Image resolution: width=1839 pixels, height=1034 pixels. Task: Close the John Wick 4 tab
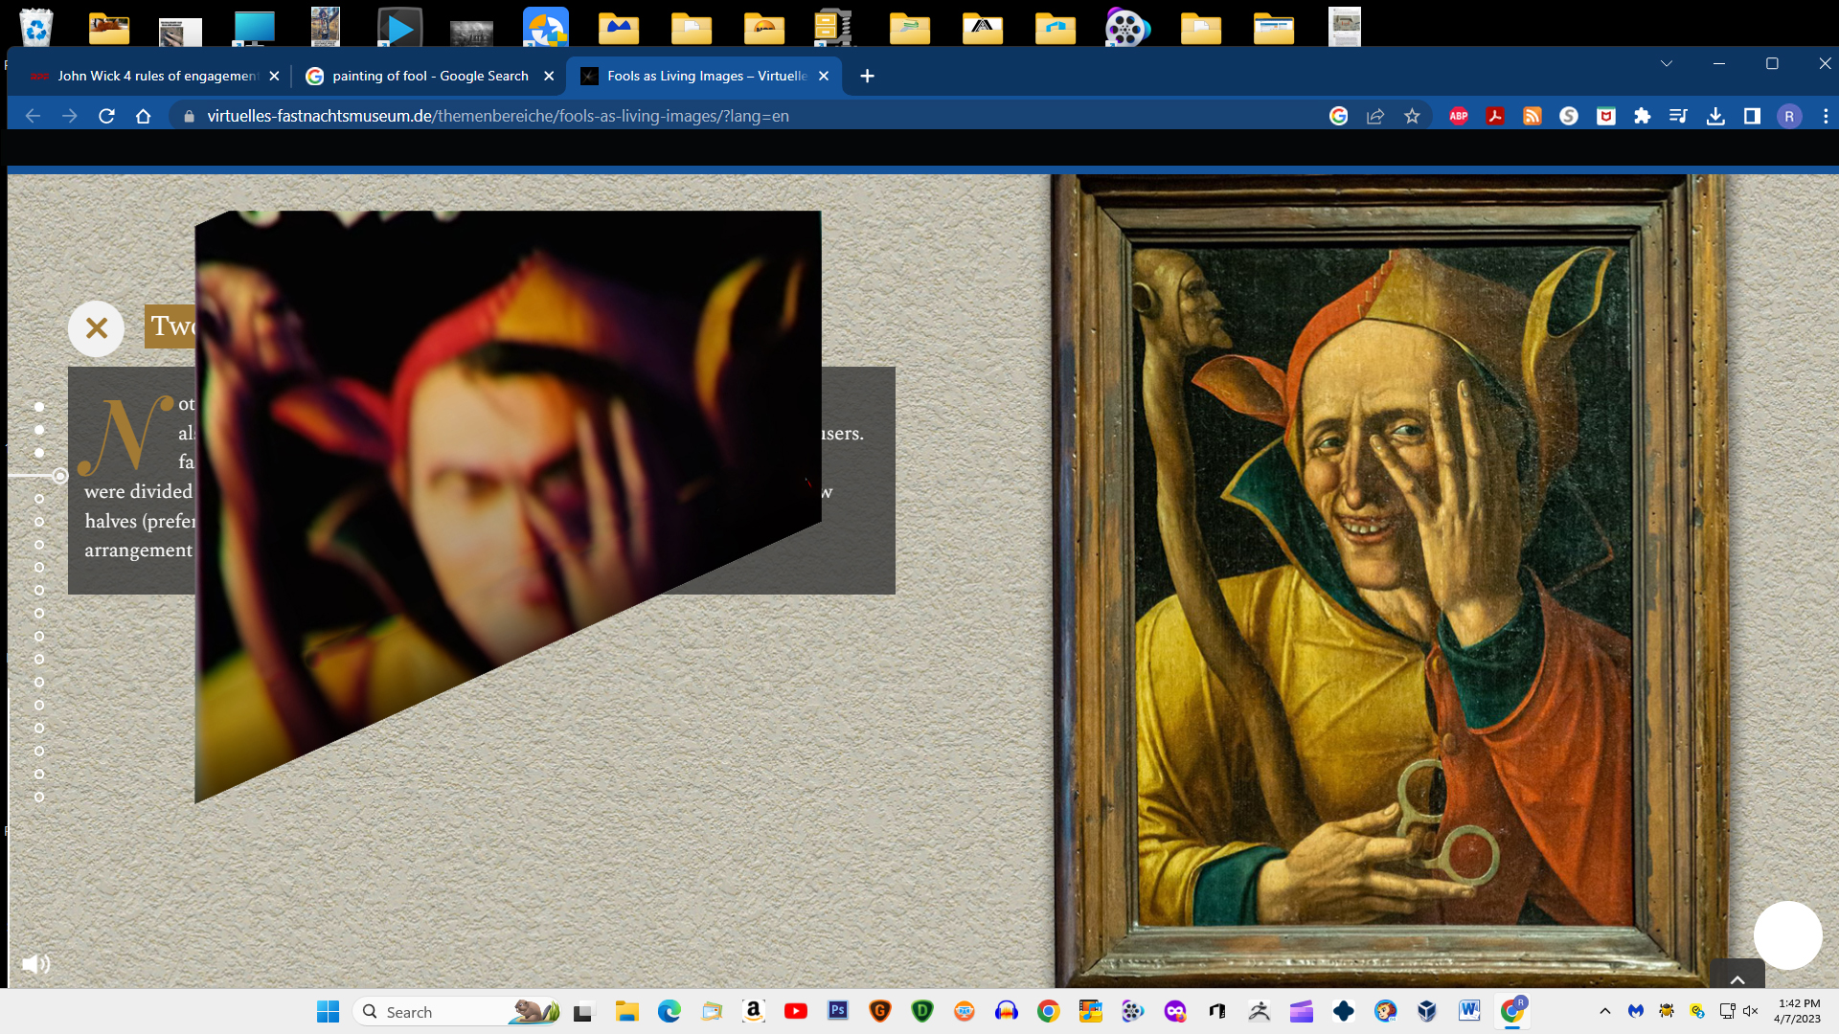click(274, 76)
